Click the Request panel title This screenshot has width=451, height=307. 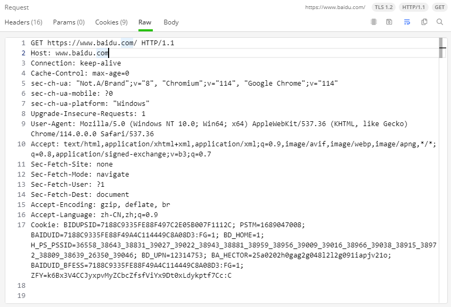point(17,7)
